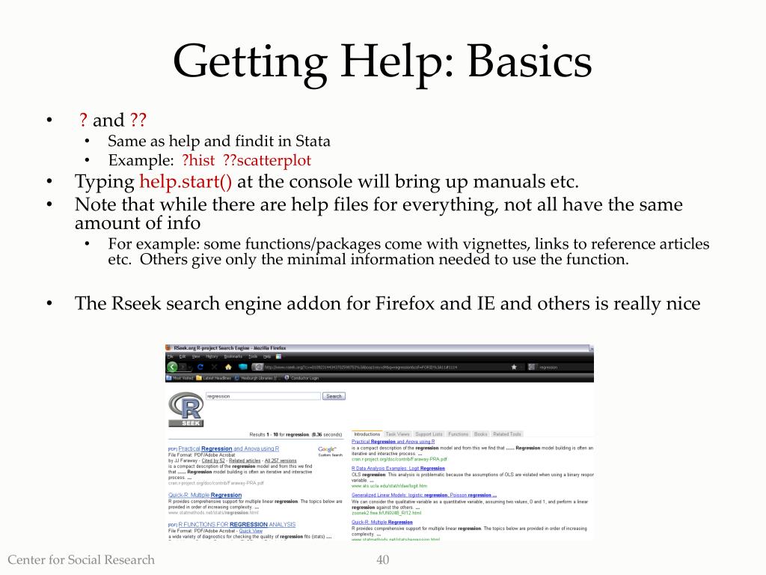The width and height of the screenshot is (766, 575).
Task: Click the red ??scatterplot example text
Action: coord(267,160)
